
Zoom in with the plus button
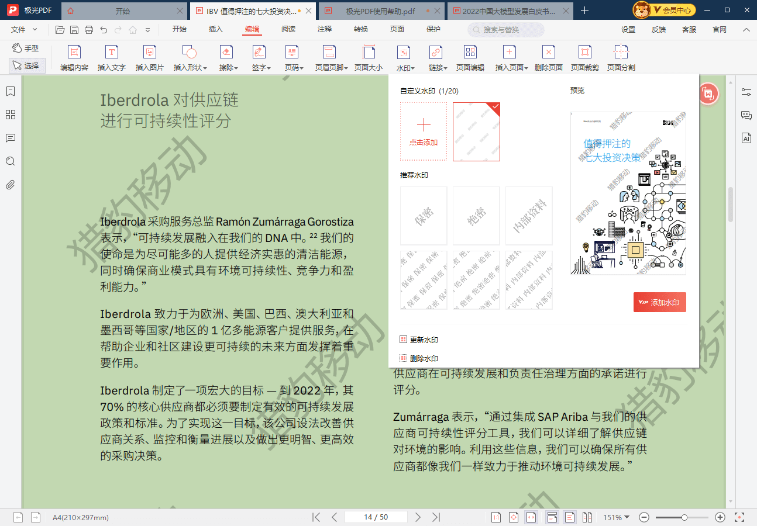click(720, 517)
